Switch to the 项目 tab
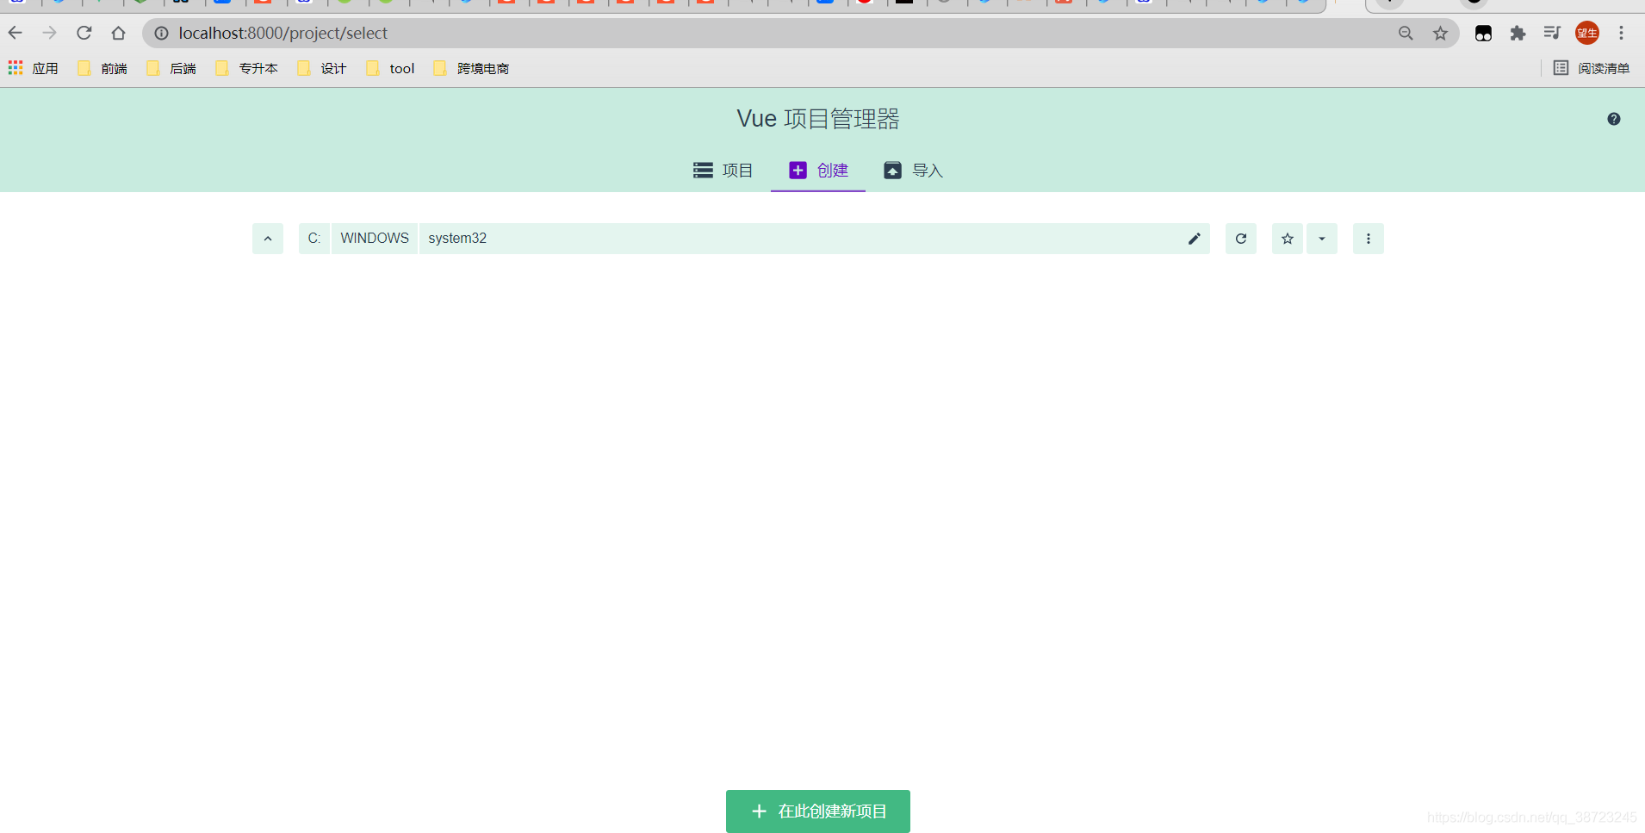Screen dimensions: 1645x833 (723, 171)
